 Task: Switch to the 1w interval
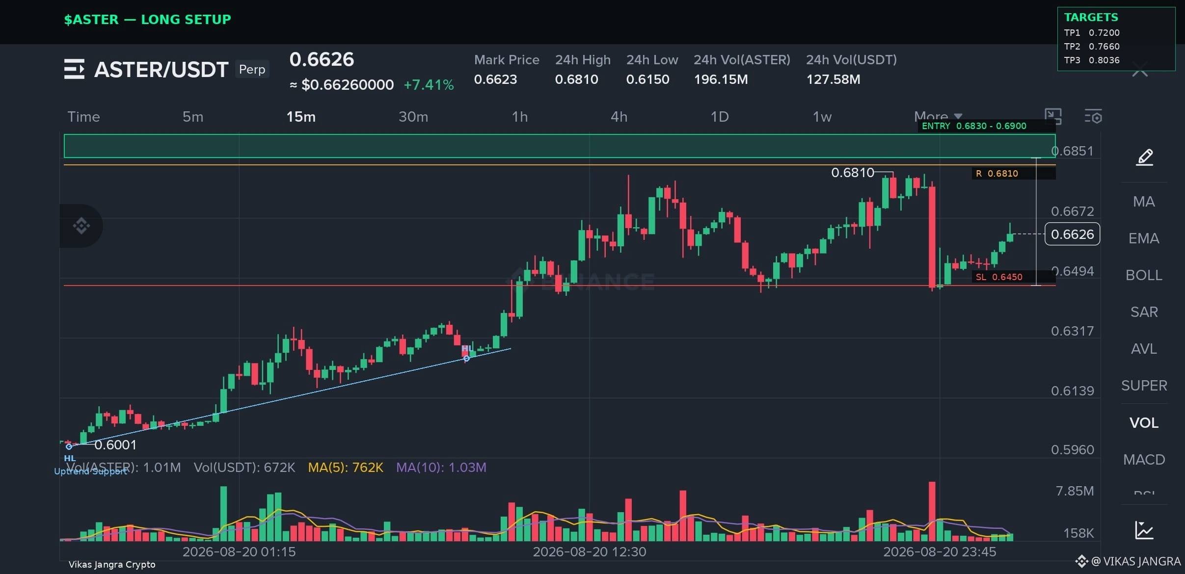[822, 117]
